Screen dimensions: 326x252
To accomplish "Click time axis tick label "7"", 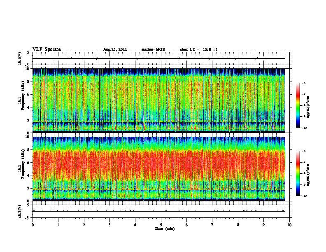I will 212,225.
